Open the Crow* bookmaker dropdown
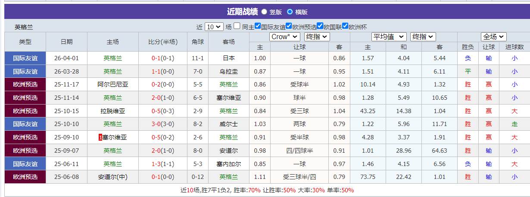530x197 pixels. point(285,37)
